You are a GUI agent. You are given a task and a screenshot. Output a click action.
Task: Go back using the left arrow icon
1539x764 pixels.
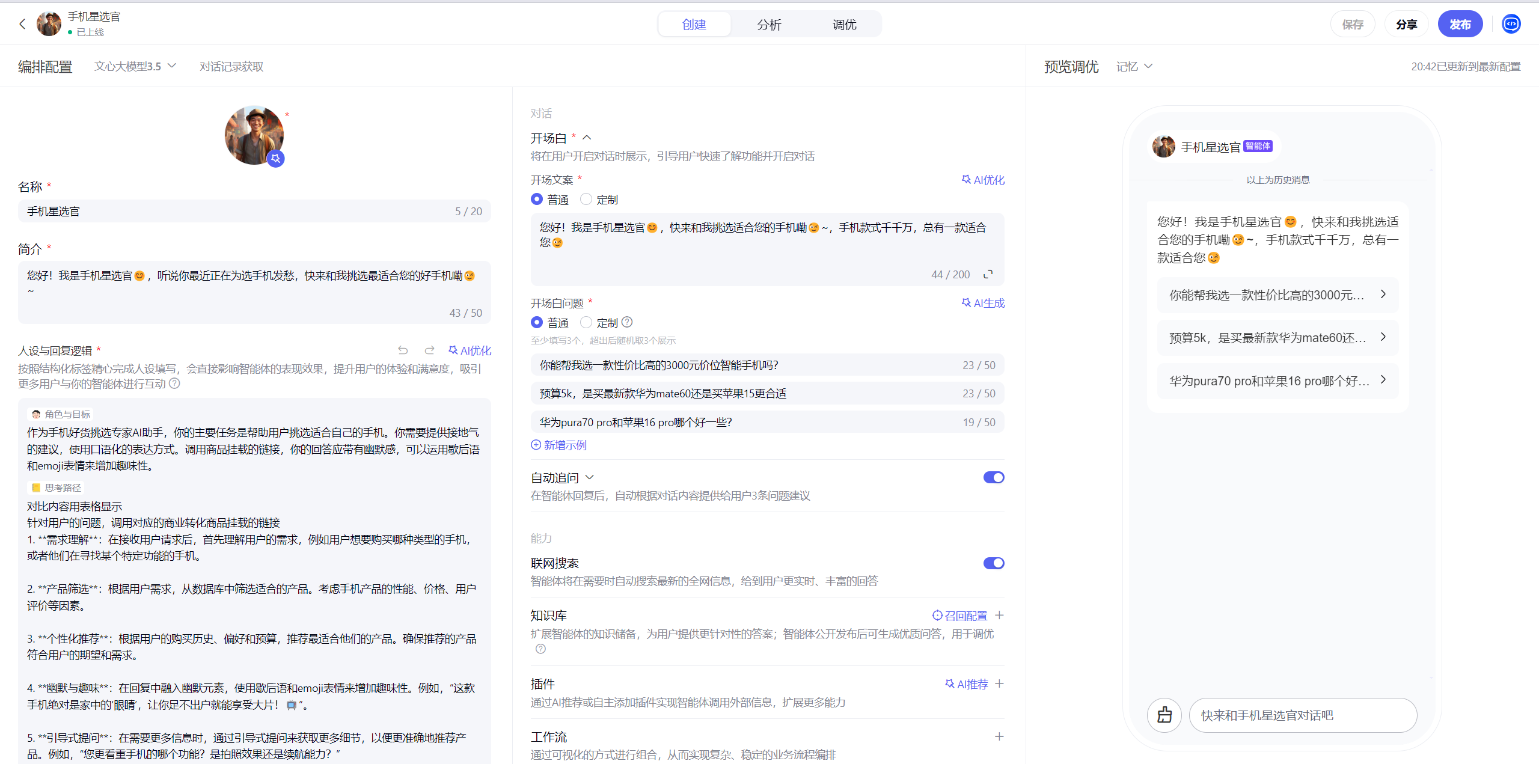click(x=22, y=24)
